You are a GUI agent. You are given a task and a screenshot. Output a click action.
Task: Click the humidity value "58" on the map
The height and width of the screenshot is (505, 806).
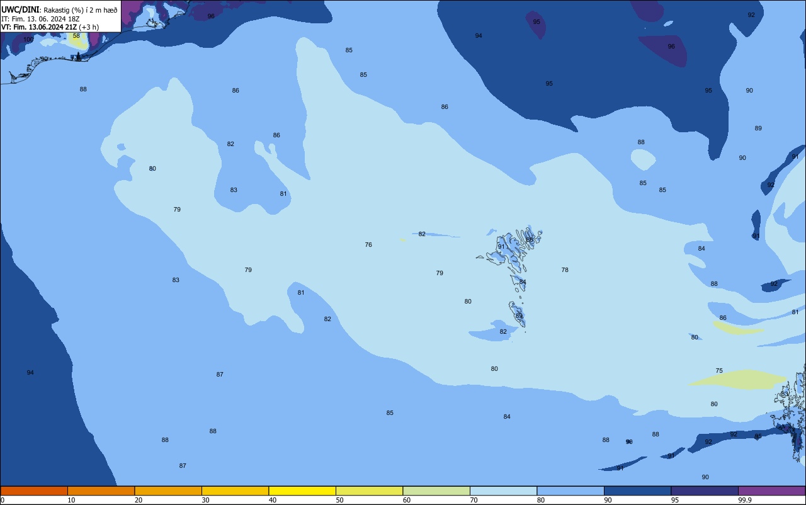coord(76,36)
